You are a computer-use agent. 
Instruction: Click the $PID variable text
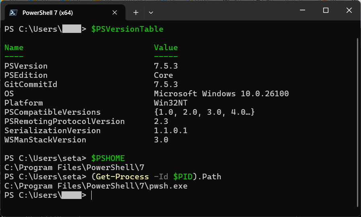click(x=183, y=177)
